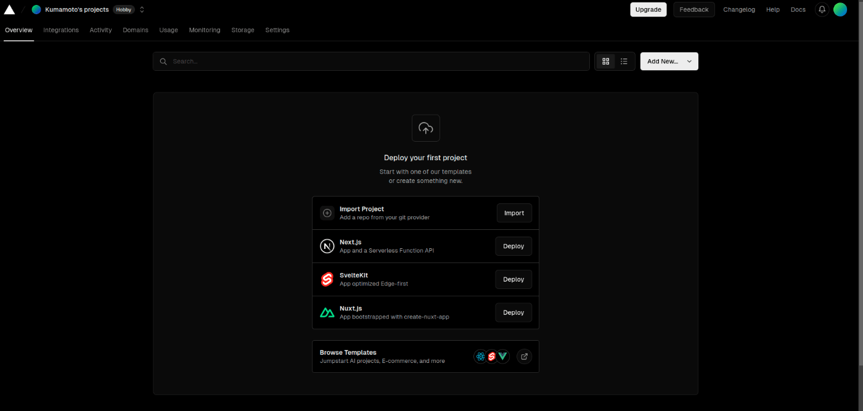
Task: Click the SvelteKit logo icon
Action: (327, 279)
